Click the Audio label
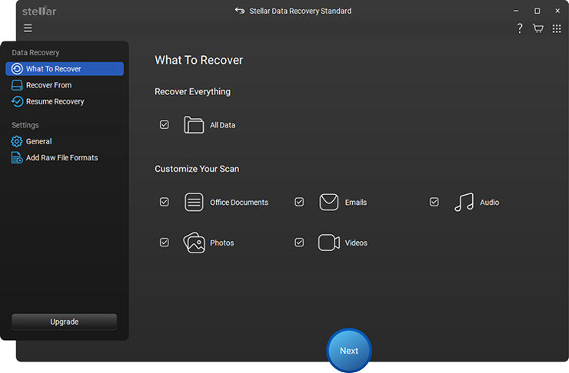 pyautogui.click(x=489, y=203)
